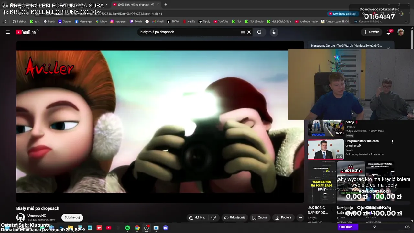Open the on-screen keyboard icon in search
Viewport: 414px width, 233px height.
[x=243, y=32]
